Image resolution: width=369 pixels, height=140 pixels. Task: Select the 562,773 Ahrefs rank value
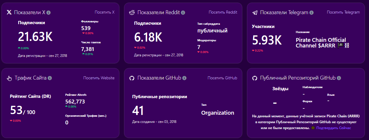coord(75,102)
